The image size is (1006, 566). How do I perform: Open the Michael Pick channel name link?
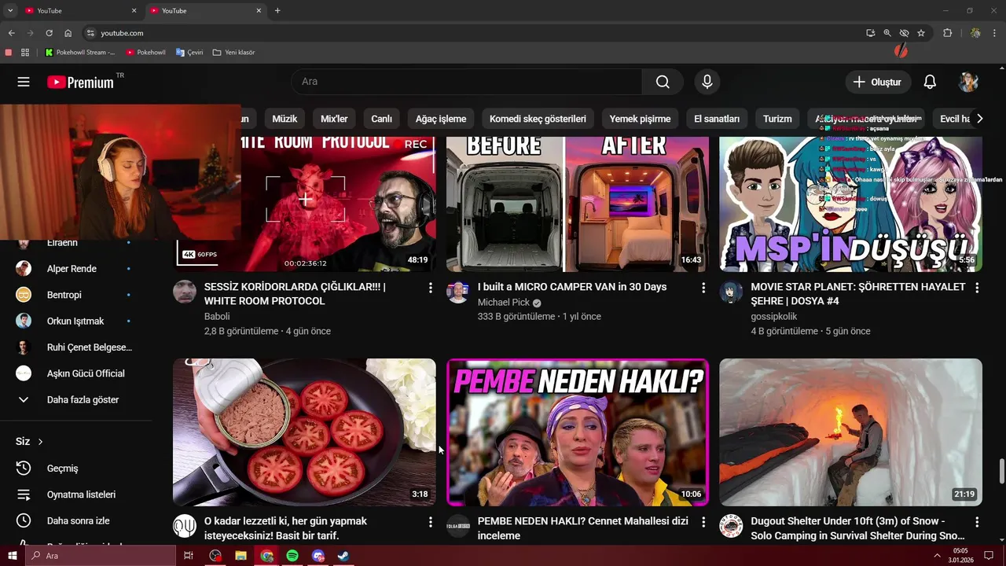pos(504,303)
